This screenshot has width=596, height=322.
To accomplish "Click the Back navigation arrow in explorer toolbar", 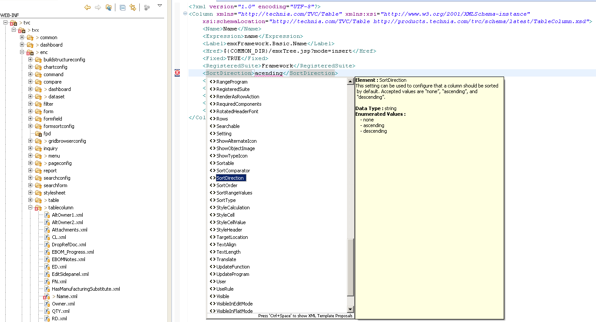I will (x=88, y=7).
